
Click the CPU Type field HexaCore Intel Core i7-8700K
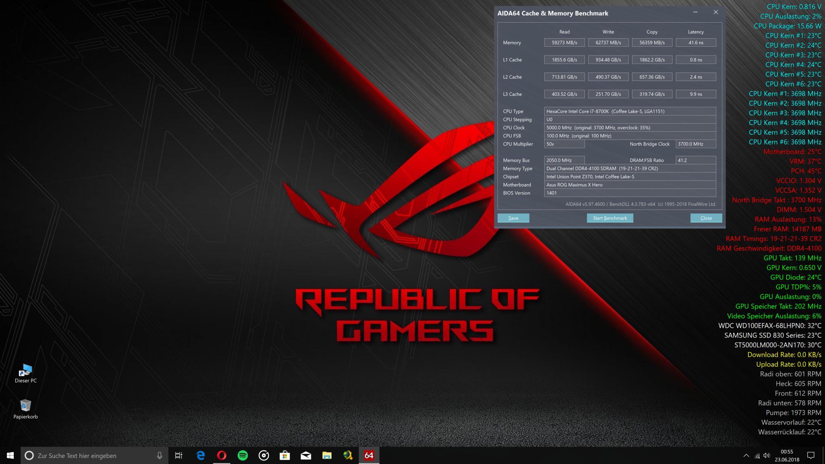coord(630,111)
